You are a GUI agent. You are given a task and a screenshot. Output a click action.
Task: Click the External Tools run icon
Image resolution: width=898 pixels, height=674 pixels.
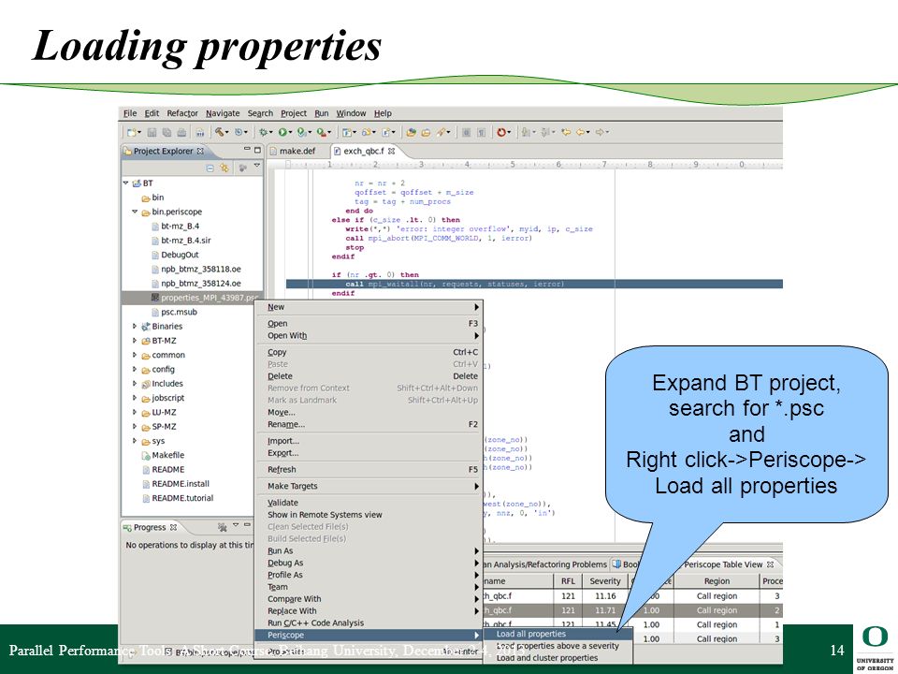click(321, 132)
